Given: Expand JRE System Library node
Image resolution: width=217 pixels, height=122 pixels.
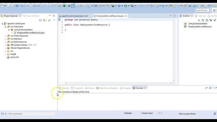Looking at the screenshot, I should click(x=5, y=45).
